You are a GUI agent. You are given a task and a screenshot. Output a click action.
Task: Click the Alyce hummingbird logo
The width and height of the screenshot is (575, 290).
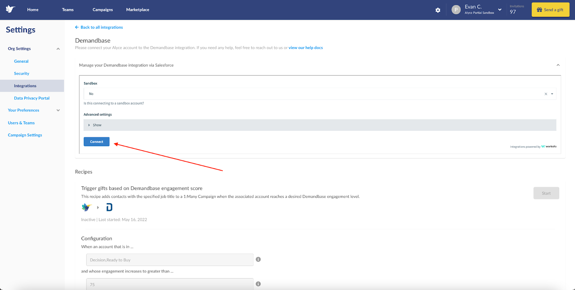click(10, 9)
